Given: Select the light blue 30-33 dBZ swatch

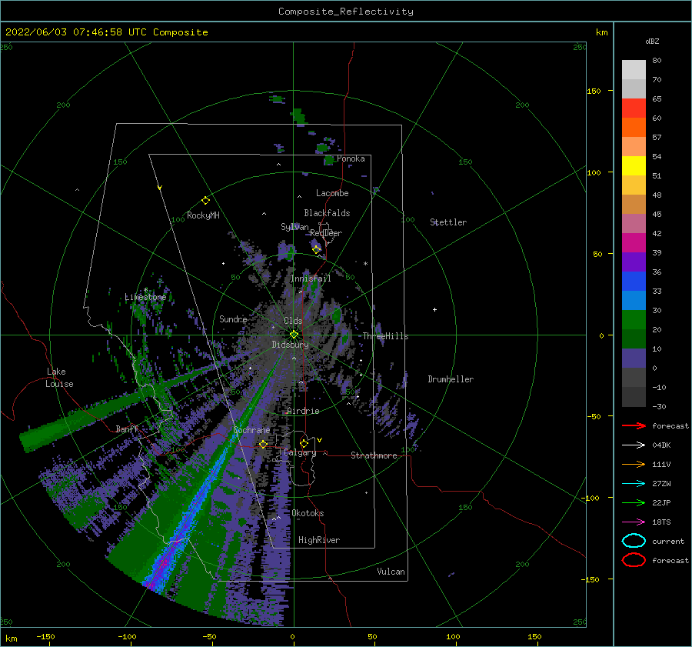Looking at the screenshot, I should 634,300.
